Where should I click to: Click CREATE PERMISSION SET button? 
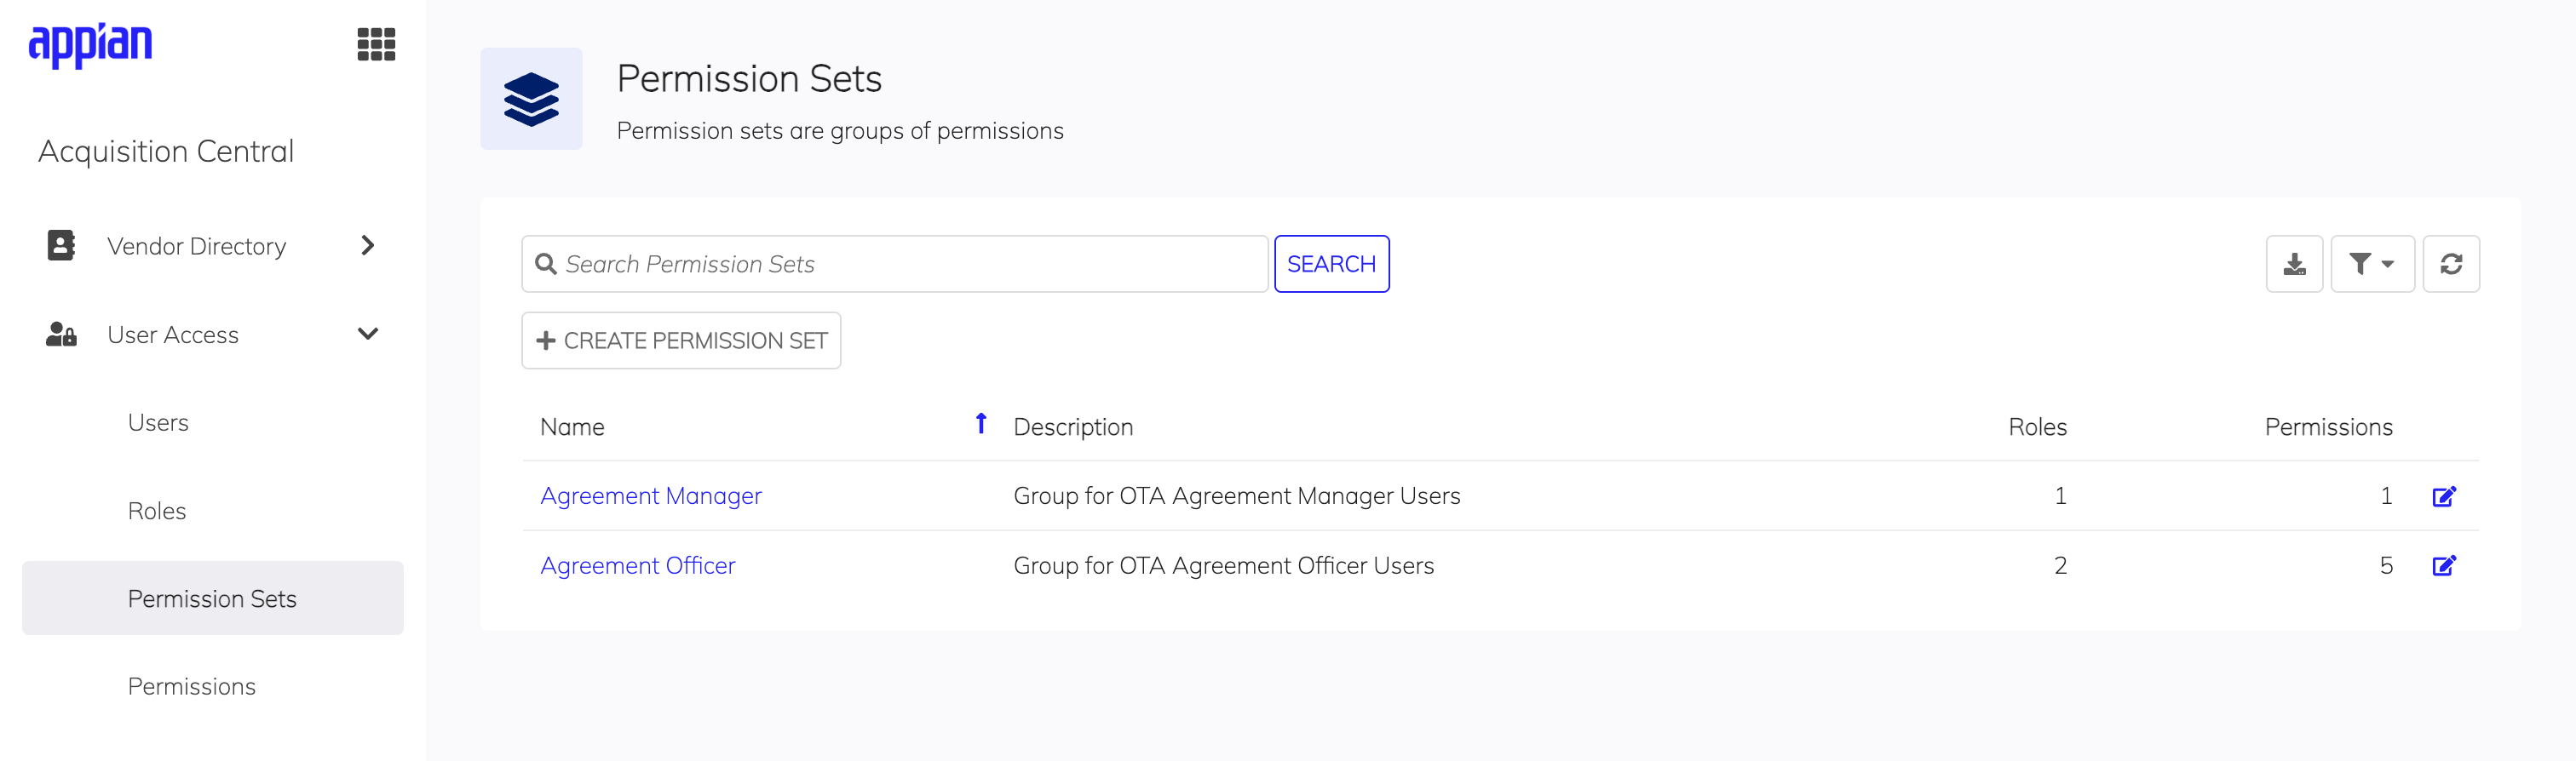(x=681, y=340)
